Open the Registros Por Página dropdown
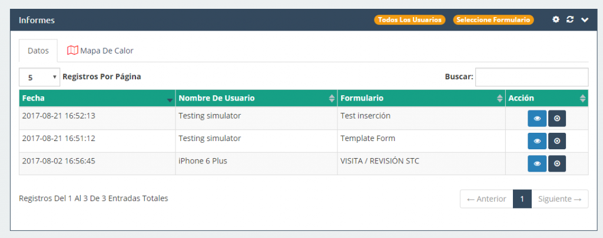This screenshot has height=238, width=603. [x=39, y=77]
